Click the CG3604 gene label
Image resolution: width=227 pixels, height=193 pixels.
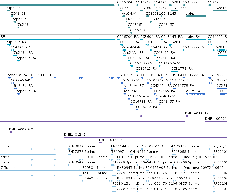click(147, 8)
